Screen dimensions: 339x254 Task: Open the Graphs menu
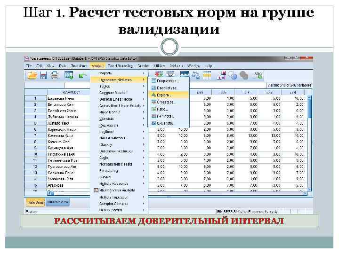click(143, 66)
